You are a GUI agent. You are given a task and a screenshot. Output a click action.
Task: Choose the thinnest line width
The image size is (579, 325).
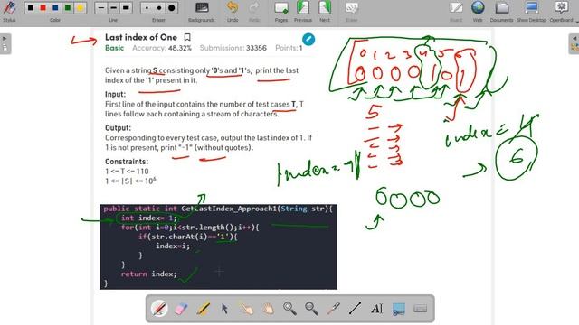pyautogui.click(x=101, y=8)
